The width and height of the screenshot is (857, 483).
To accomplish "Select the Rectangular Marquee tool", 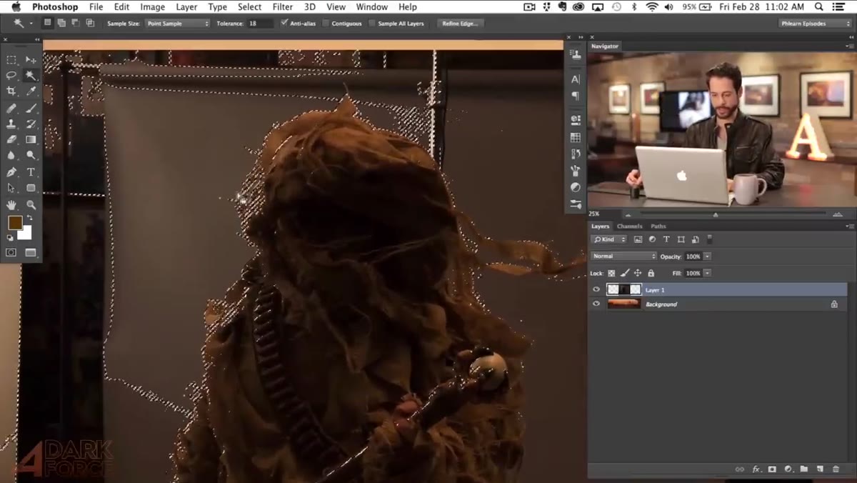I will pos(11,60).
